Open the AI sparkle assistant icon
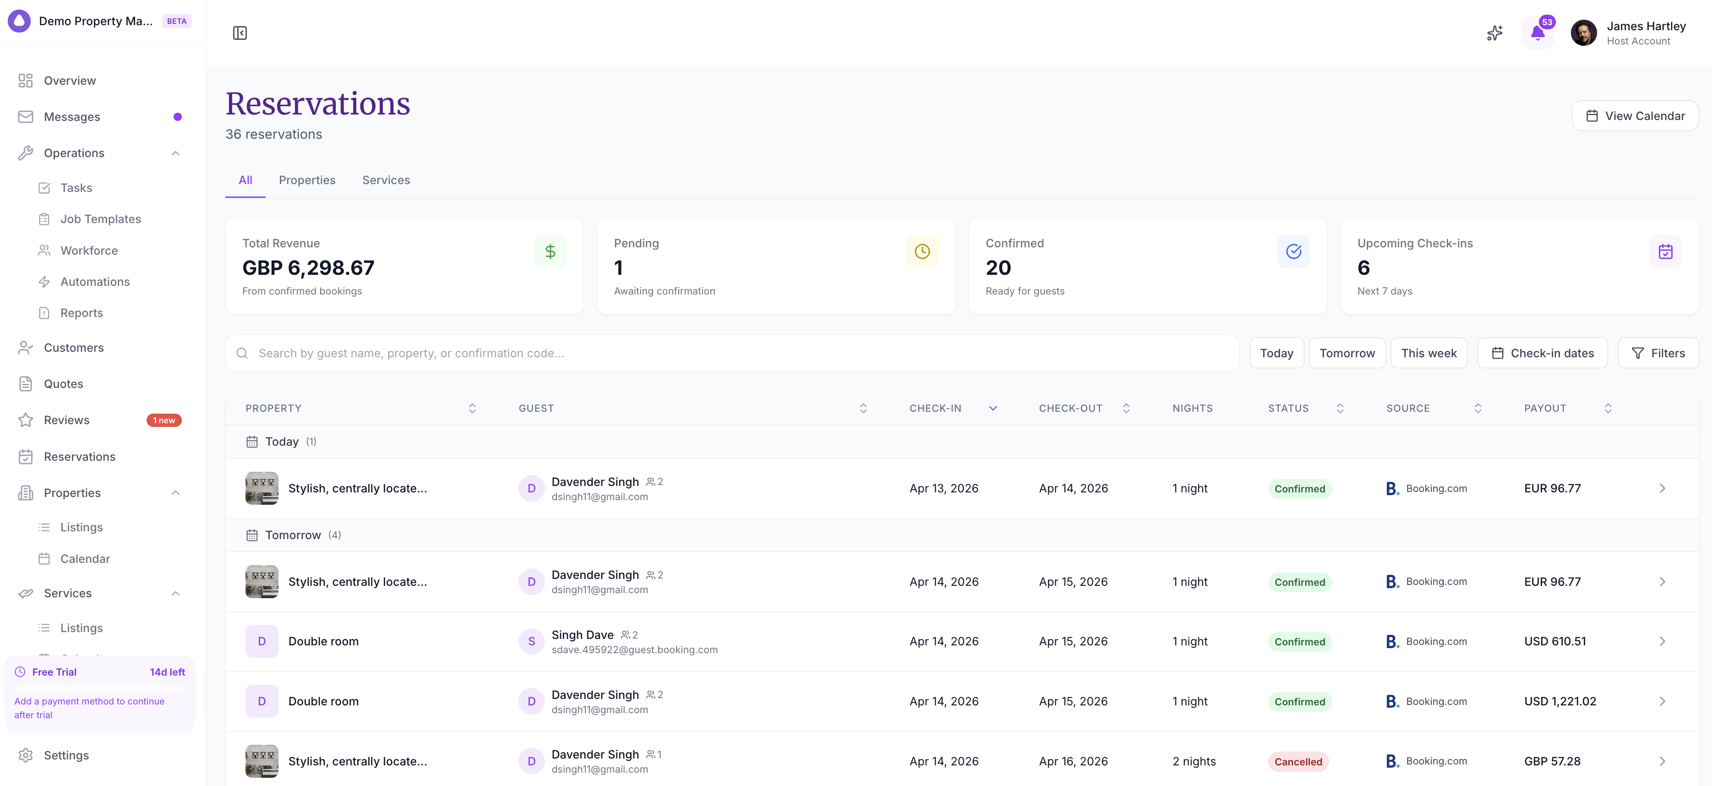Screen dimensions: 1712x786 click(1494, 33)
